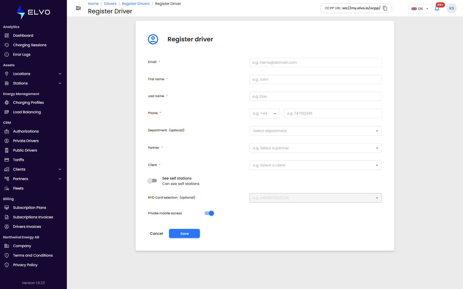Open Subscriptions Invoices menu item
Viewport: 463px width, 289px height.
tap(33, 217)
